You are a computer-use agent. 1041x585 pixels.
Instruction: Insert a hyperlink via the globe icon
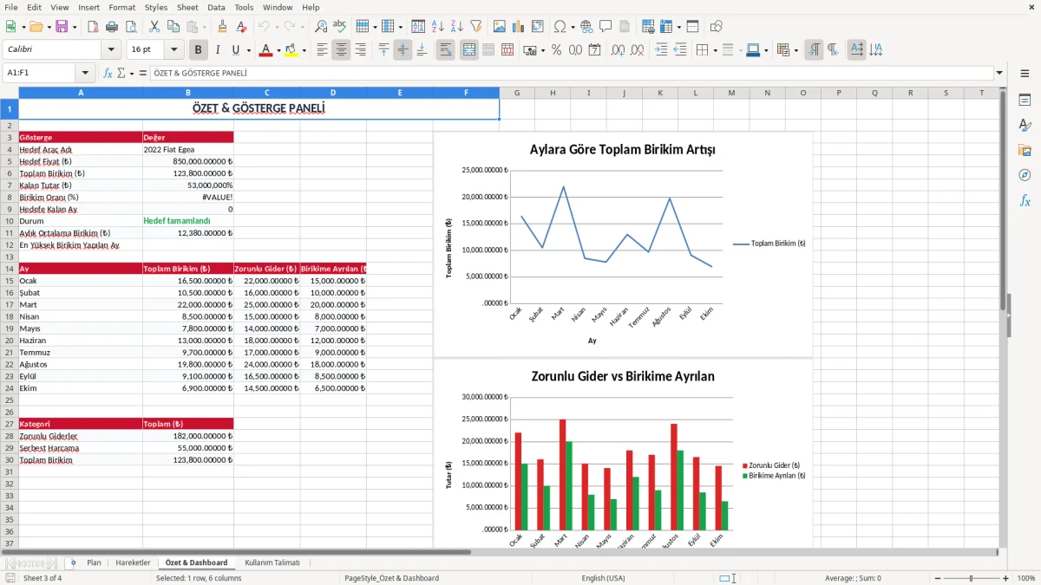(586, 27)
